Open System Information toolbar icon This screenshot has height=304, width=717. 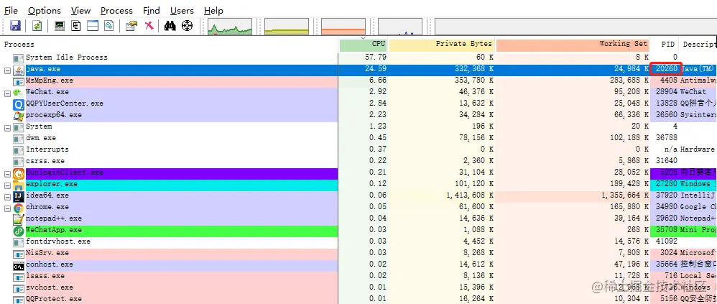(x=60, y=26)
